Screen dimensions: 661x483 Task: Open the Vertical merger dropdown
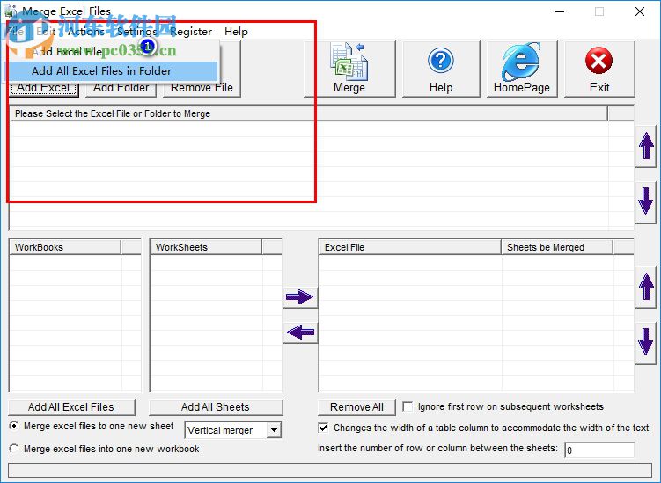click(x=274, y=430)
